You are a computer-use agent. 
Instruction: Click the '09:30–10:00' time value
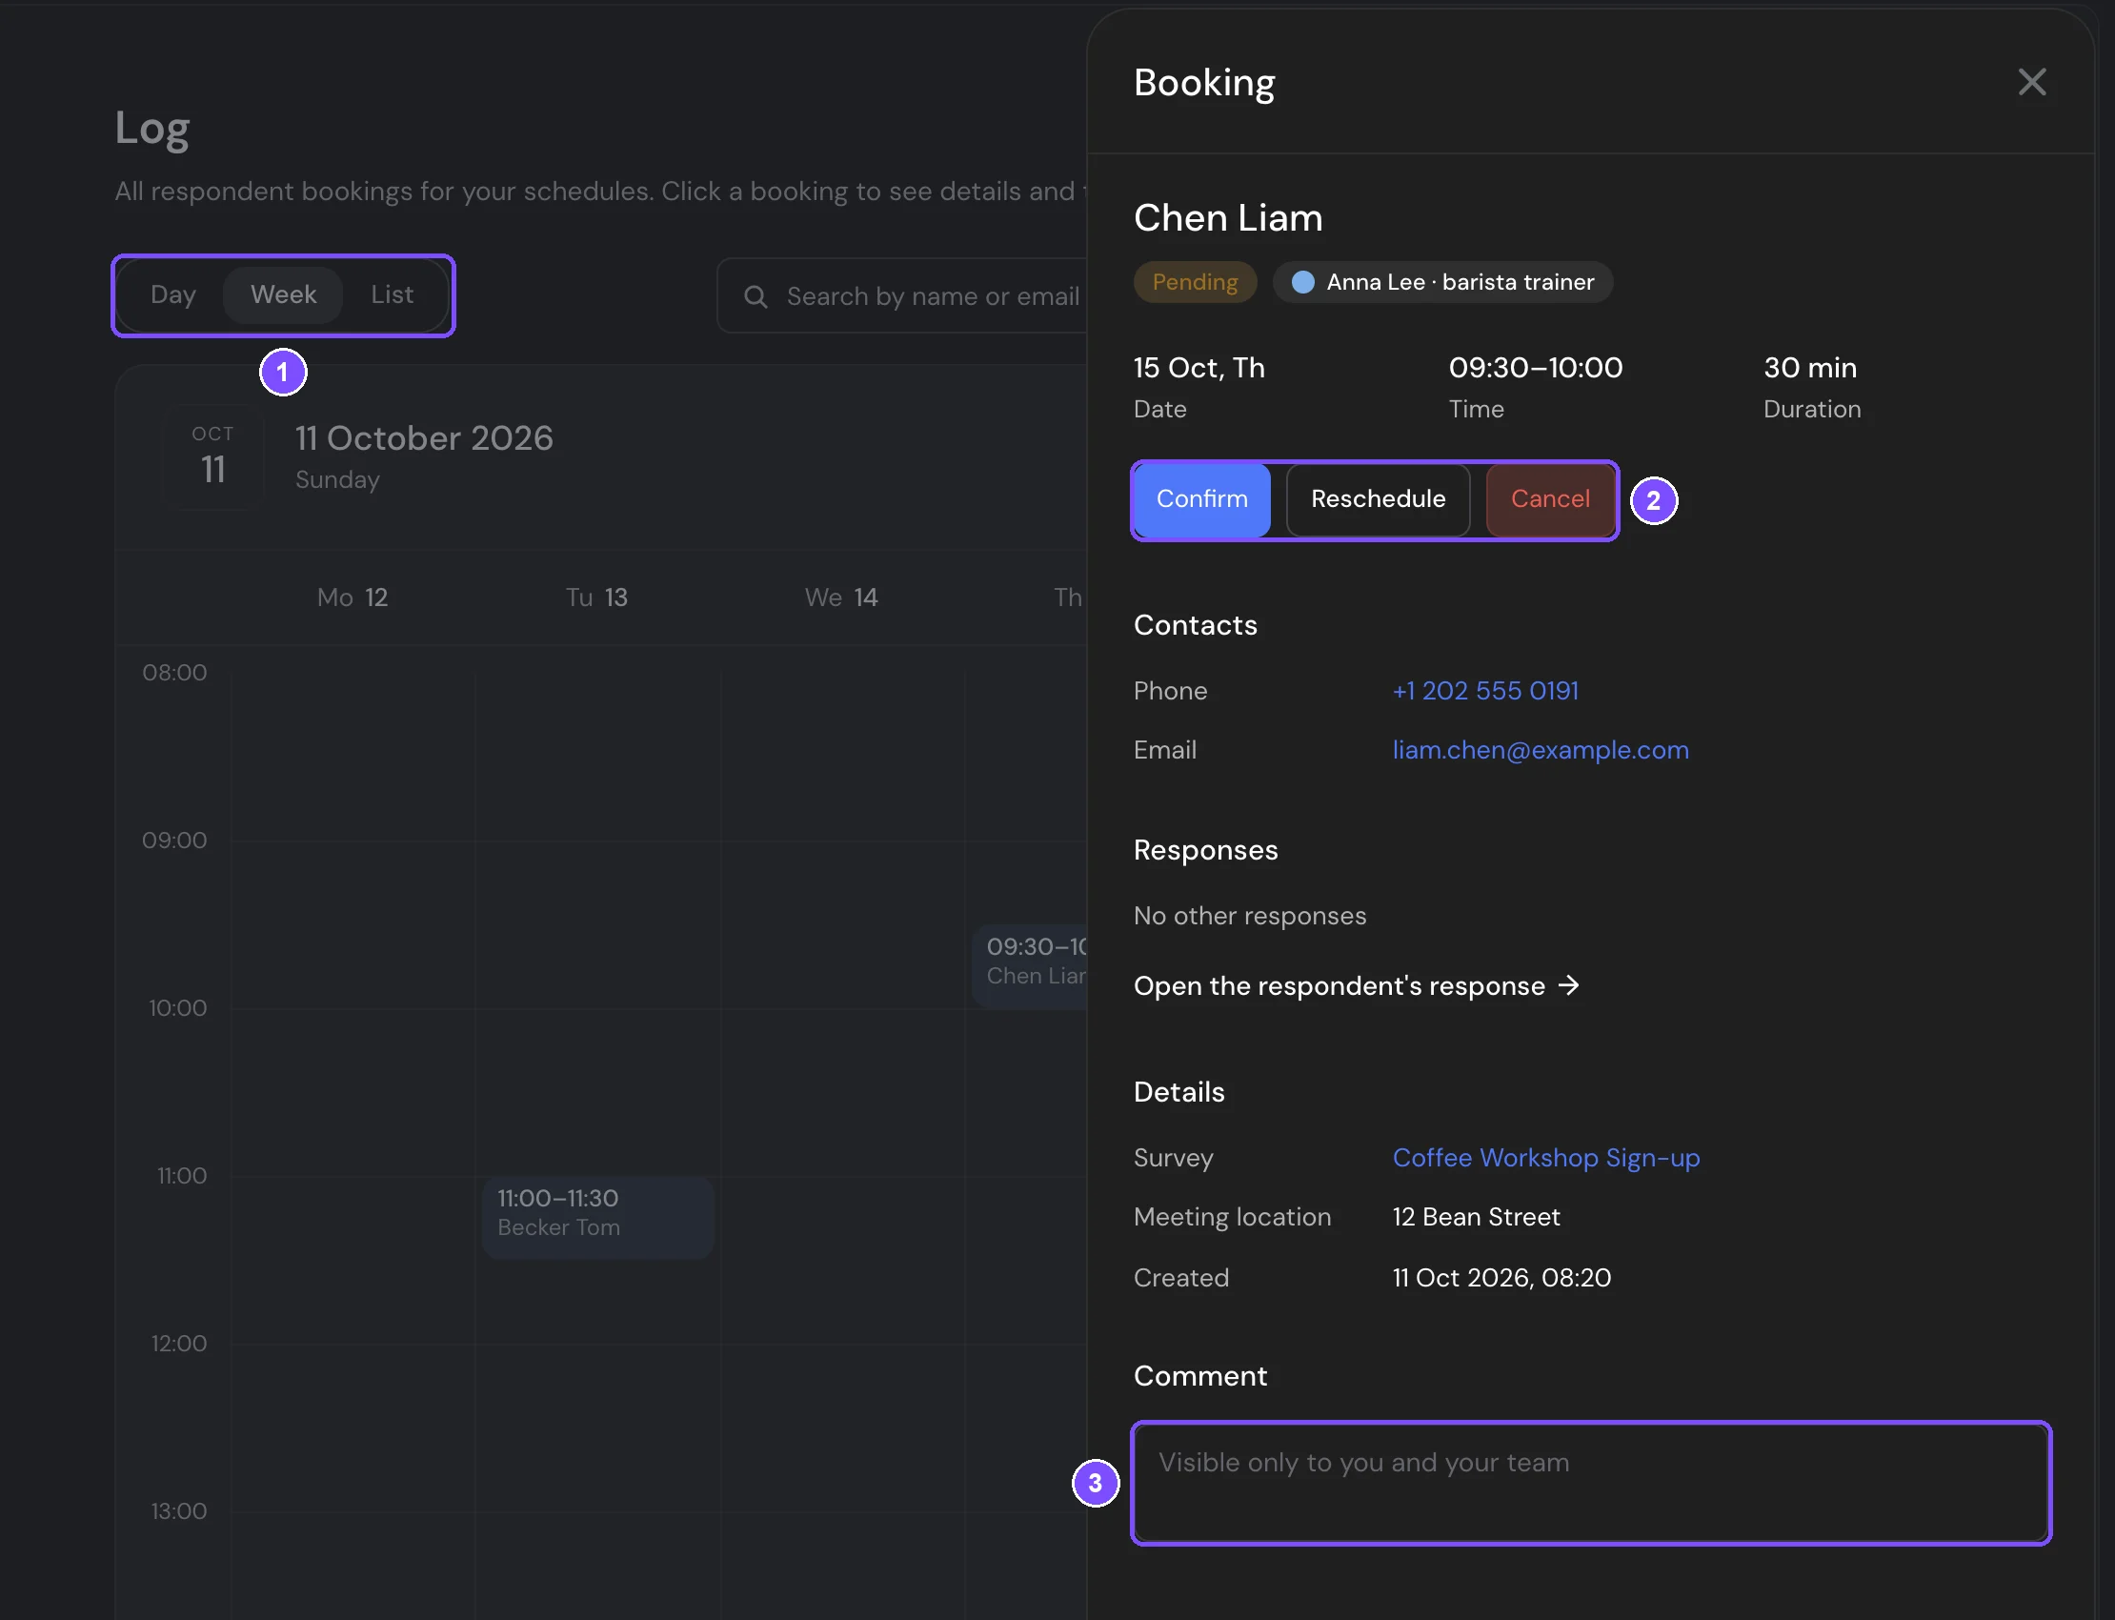[1536, 368]
